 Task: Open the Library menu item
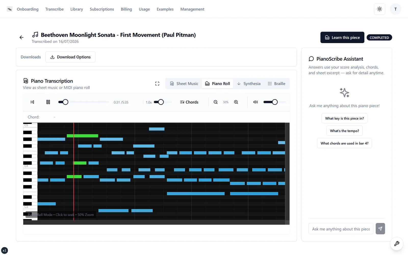point(77,9)
